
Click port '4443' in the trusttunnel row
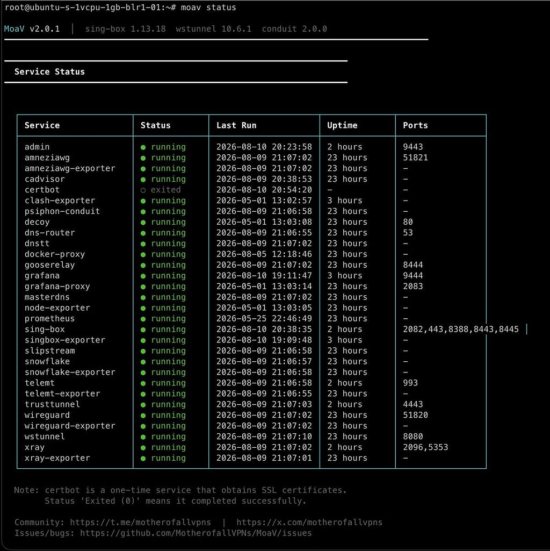[x=413, y=404]
